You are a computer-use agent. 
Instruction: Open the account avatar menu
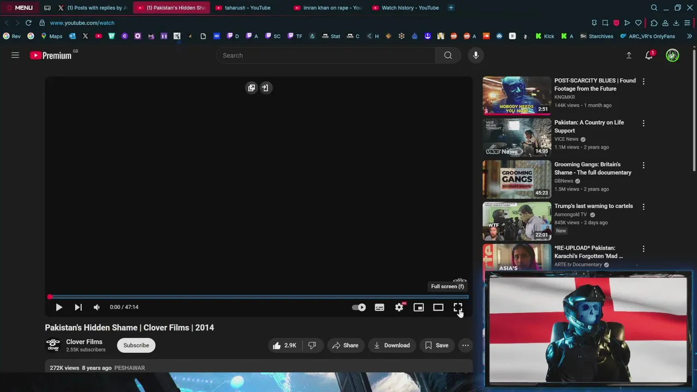coord(672,55)
